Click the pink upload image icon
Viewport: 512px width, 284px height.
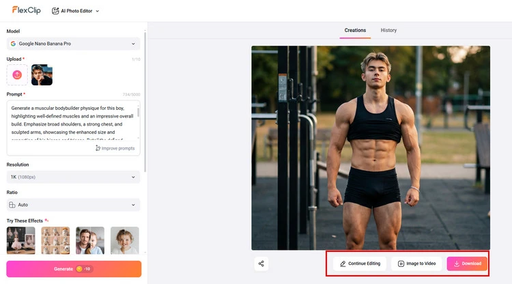(x=17, y=74)
